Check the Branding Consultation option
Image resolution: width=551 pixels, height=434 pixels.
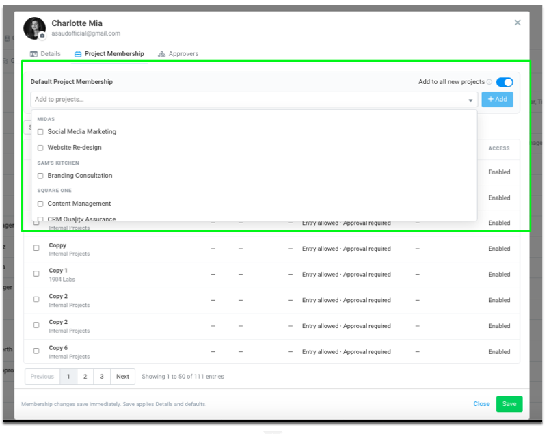40,176
